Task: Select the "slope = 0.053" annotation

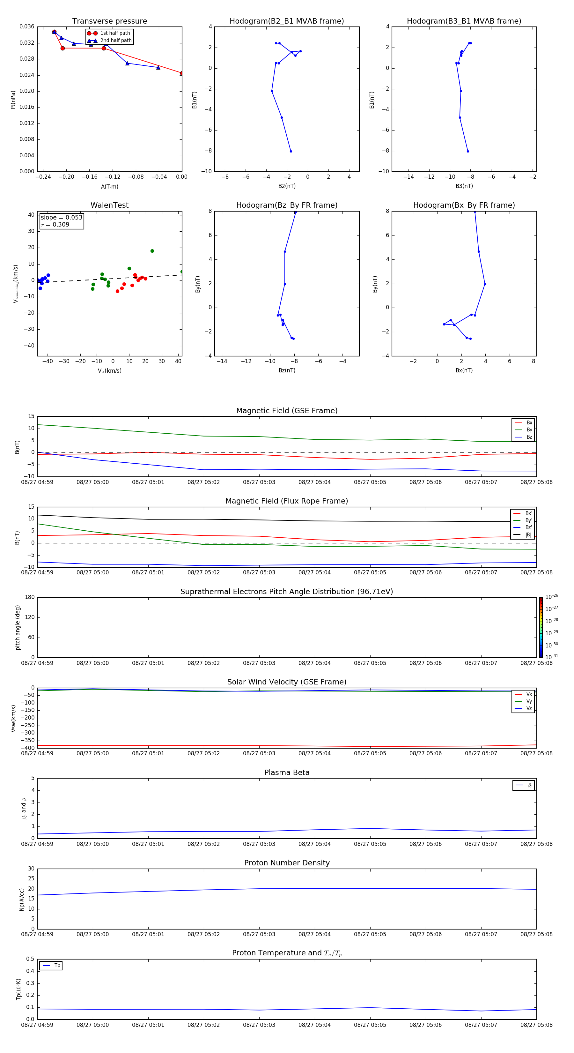Action: point(62,218)
